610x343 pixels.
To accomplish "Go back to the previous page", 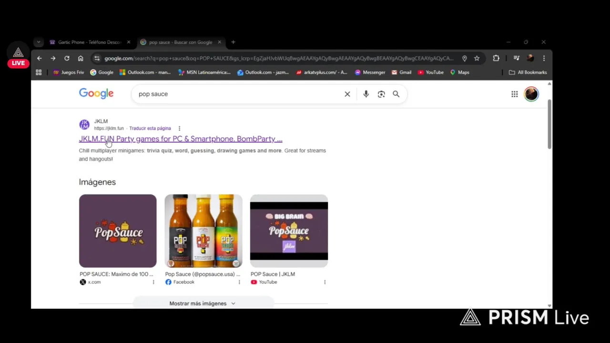I will [x=40, y=58].
